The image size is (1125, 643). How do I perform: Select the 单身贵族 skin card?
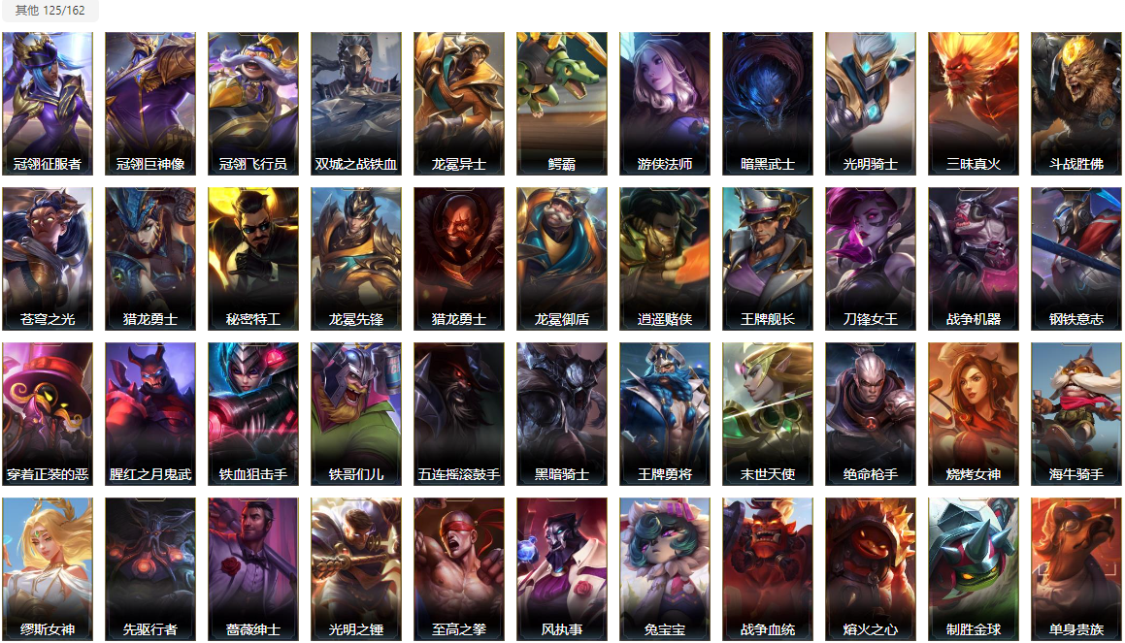click(1076, 569)
